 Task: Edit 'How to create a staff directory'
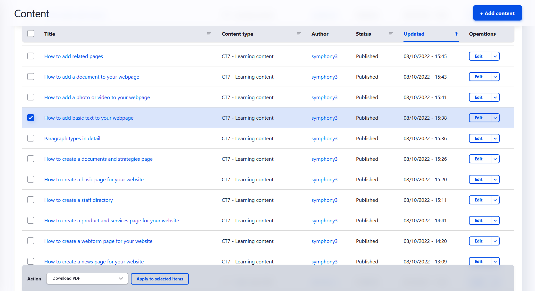480,200
